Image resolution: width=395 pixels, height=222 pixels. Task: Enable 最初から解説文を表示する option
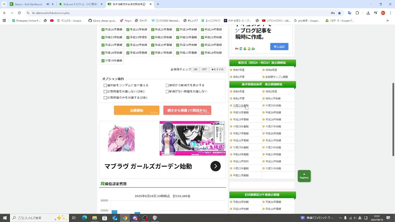pyautogui.click(x=167, y=85)
